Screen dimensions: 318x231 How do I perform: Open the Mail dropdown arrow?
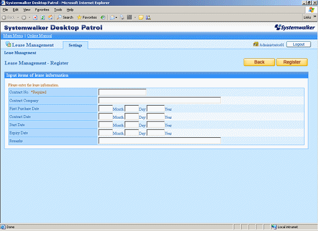[116, 18]
